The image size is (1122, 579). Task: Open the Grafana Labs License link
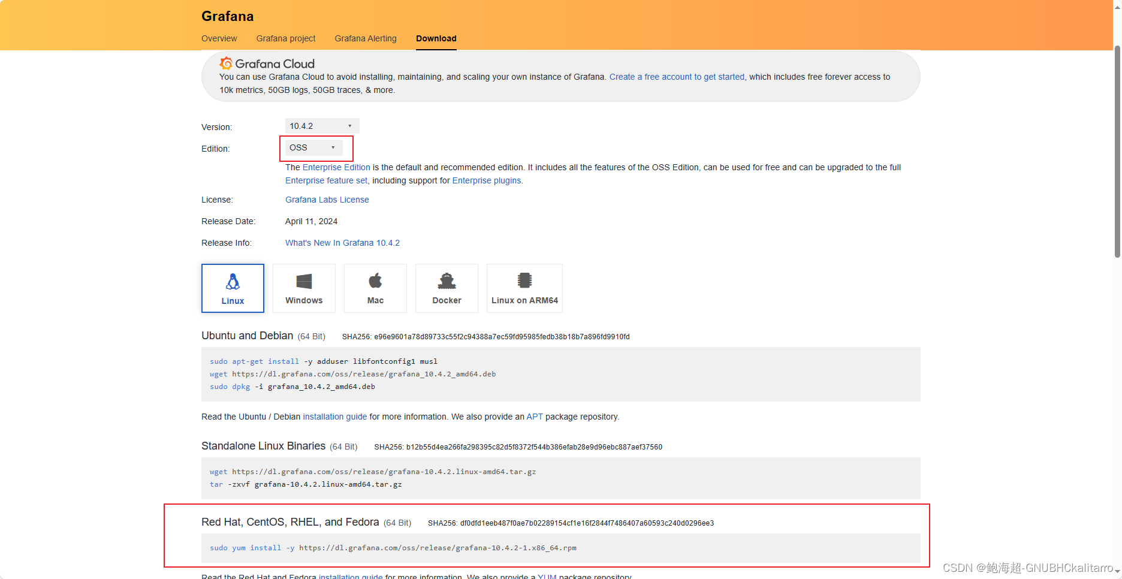[327, 200]
